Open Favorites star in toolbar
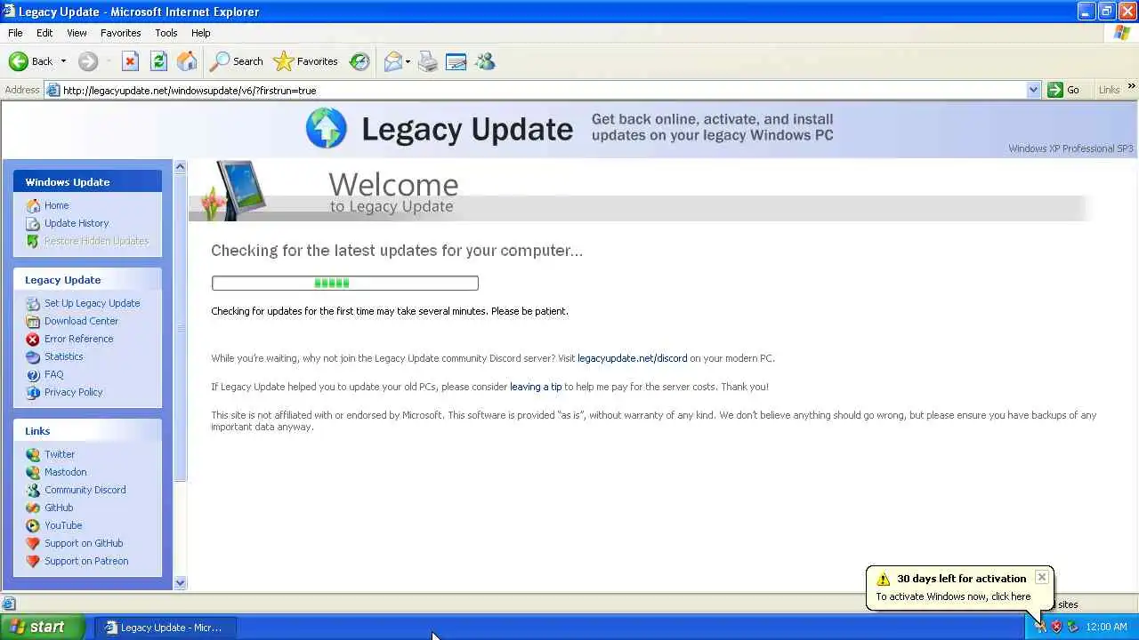The image size is (1139, 640). (306, 61)
